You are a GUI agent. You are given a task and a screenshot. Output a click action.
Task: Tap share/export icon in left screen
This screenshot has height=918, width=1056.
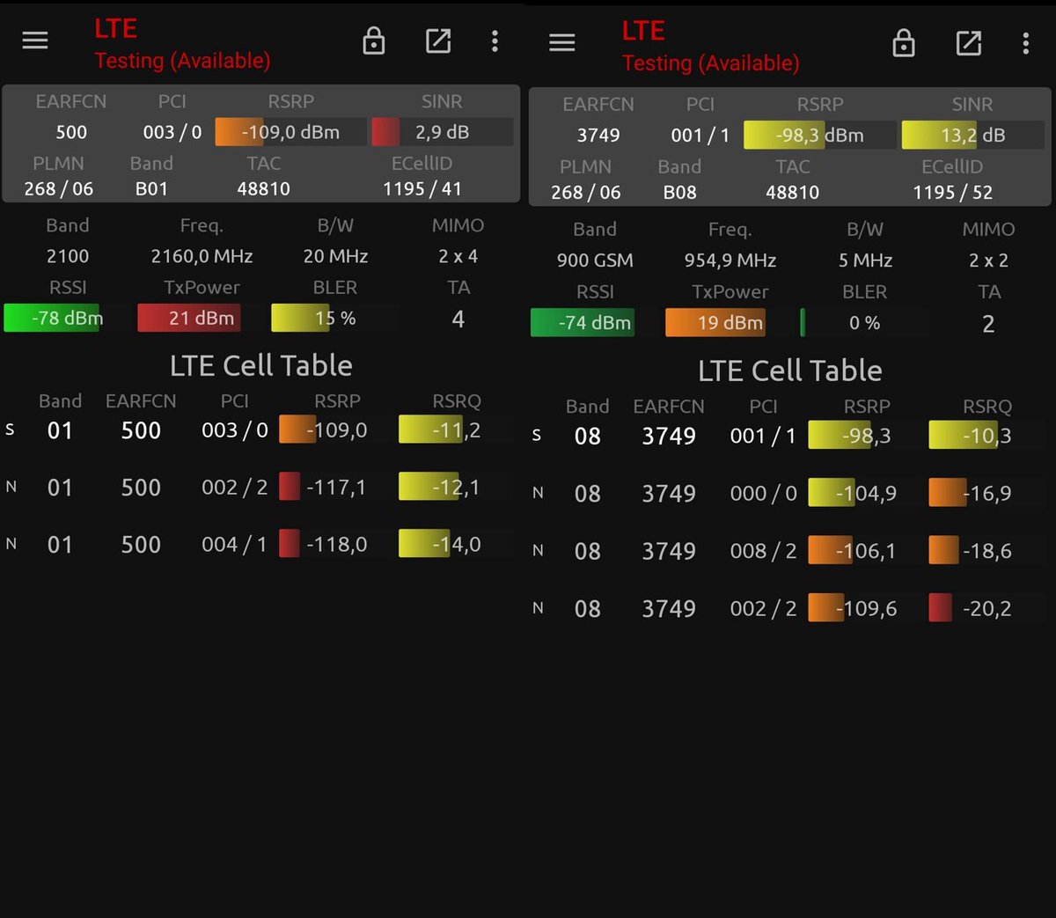438,40
